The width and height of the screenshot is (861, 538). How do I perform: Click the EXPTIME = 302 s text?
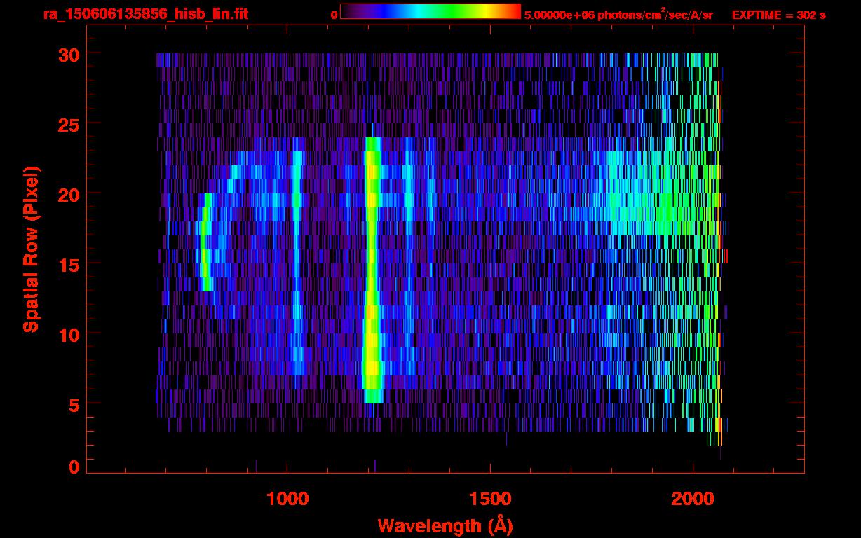(778, 15)
